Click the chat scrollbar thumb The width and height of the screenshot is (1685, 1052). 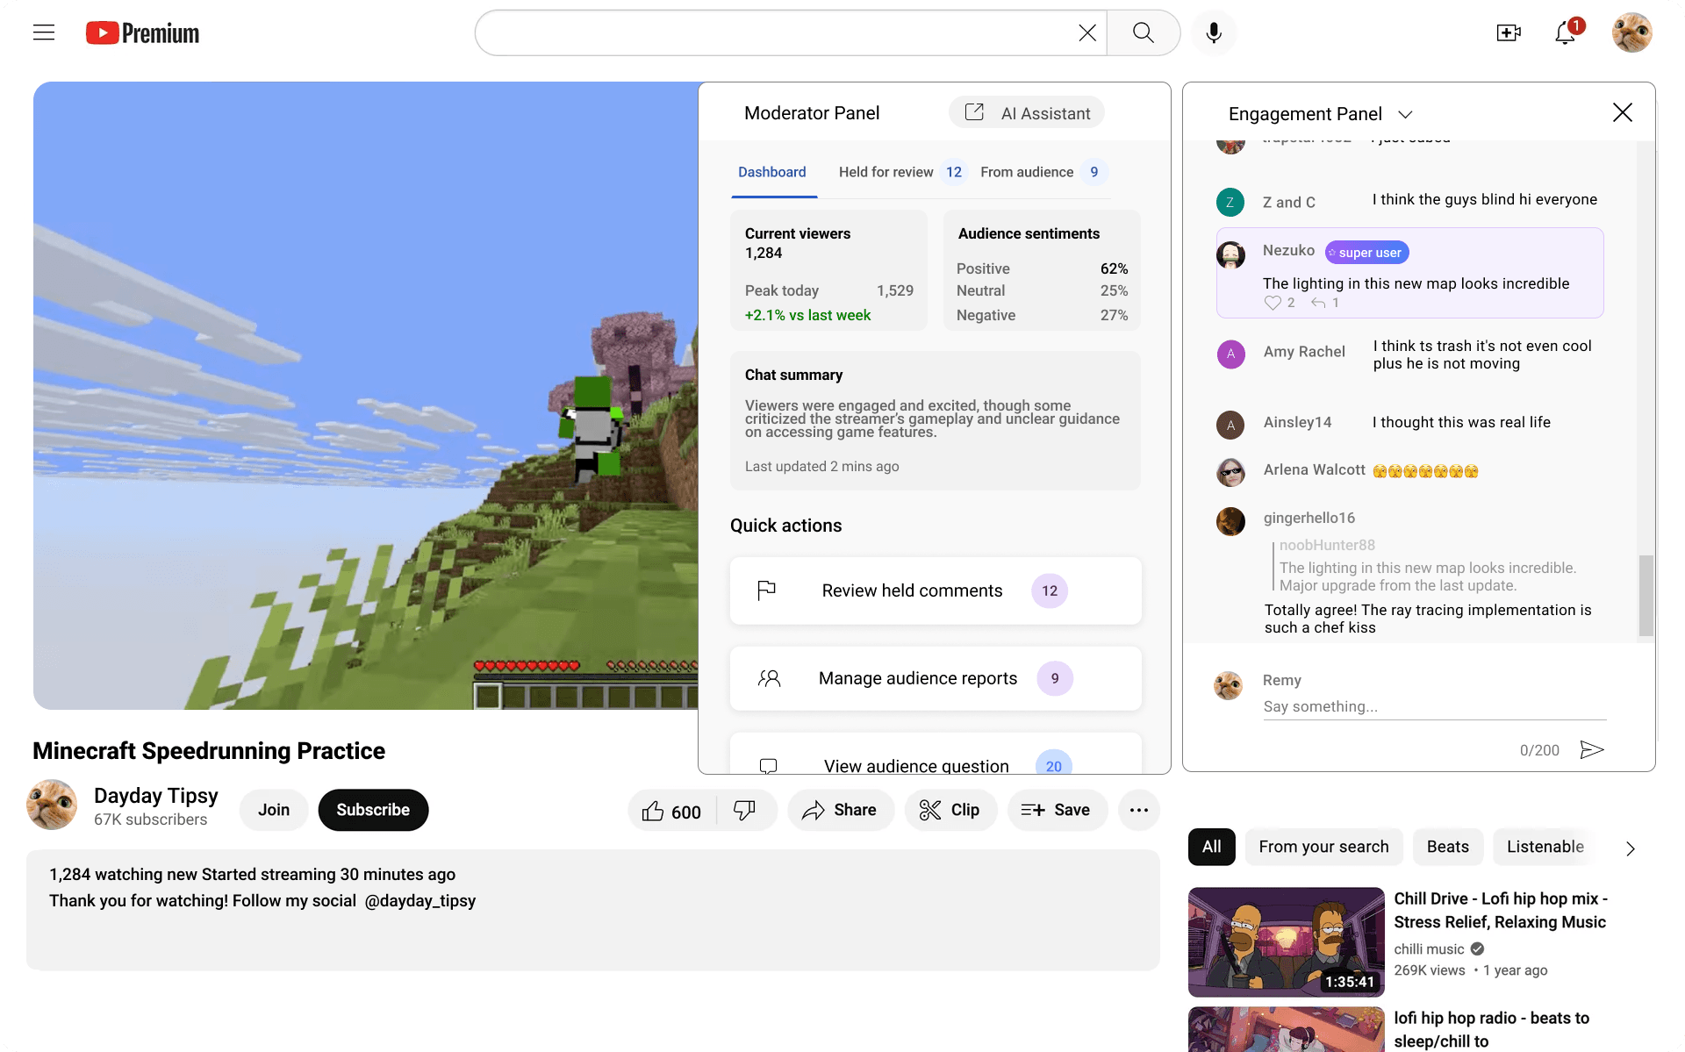tap(1646, 595)
